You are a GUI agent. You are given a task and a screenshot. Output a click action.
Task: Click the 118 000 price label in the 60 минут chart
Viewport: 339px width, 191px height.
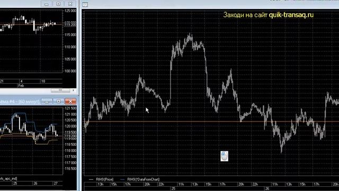coord(70,151)
